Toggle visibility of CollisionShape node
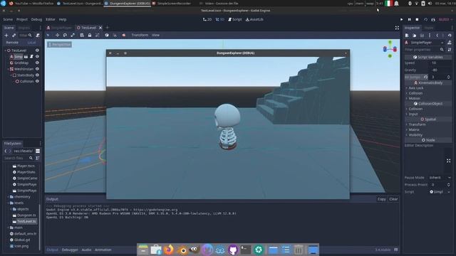This screenshot has height=256, width=456. pyautogui.click(x=37, y=81)
